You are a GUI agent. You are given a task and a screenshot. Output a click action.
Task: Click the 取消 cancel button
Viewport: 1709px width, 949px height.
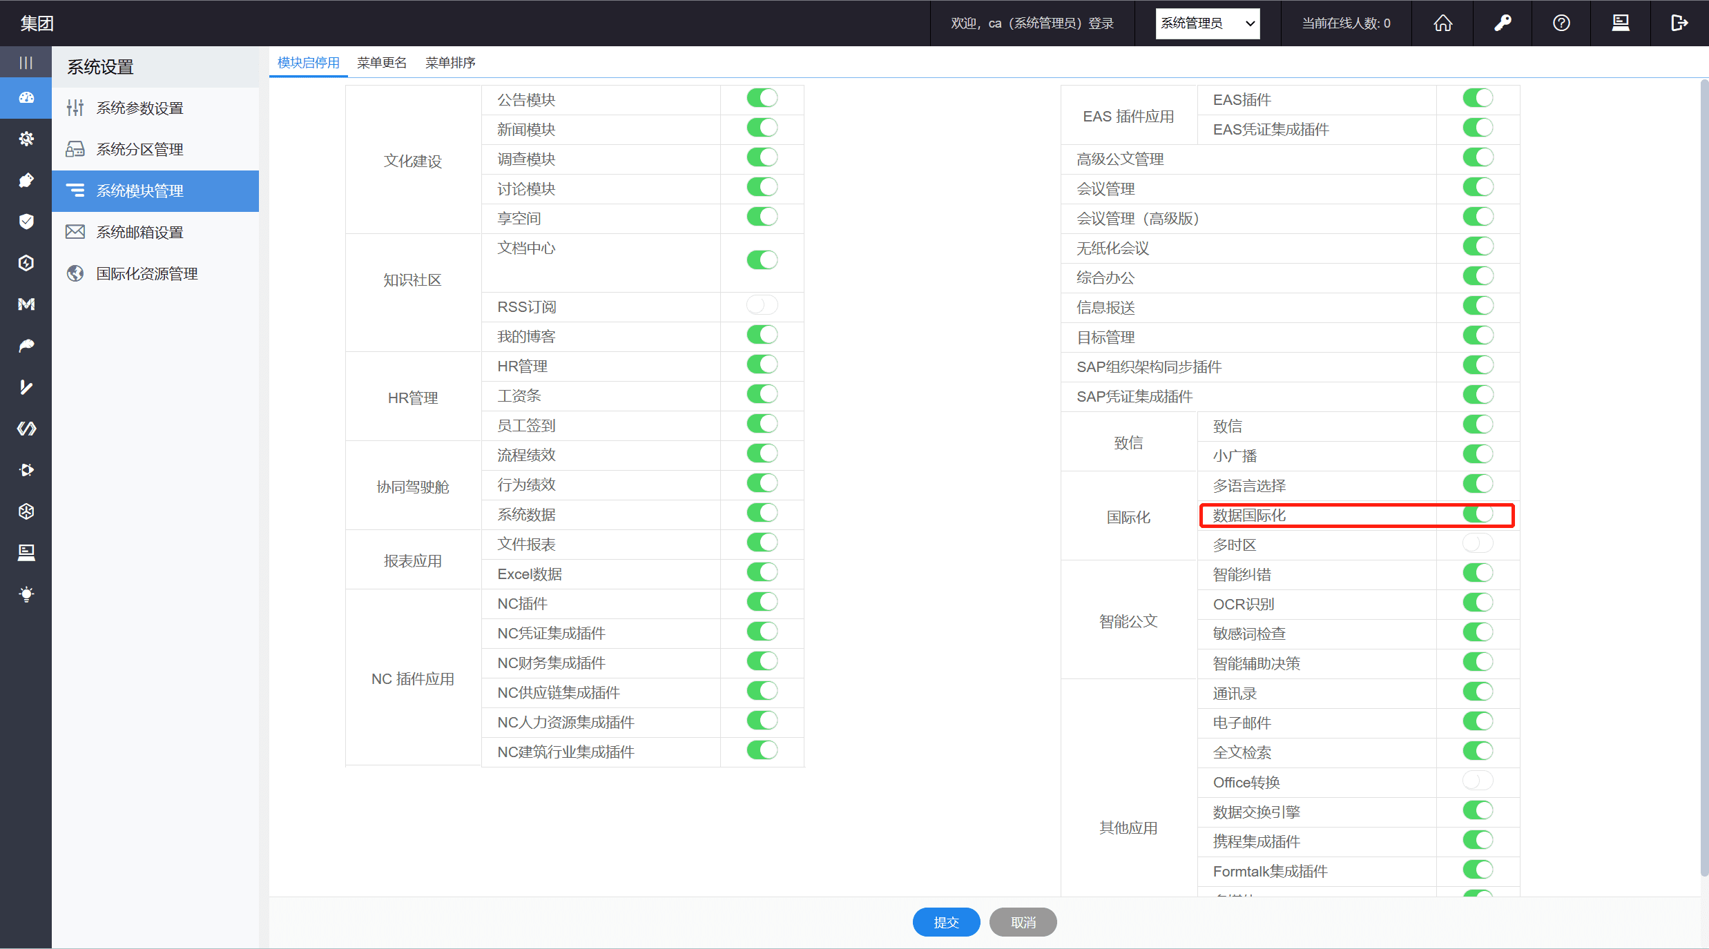(x=1023, y=922)
